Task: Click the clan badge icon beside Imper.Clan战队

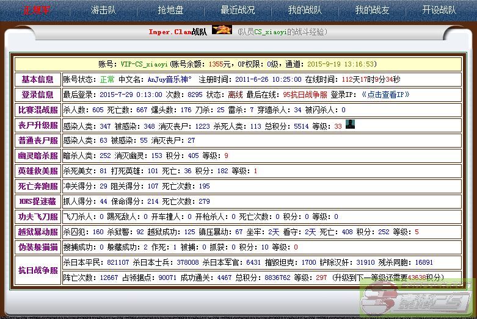Action: [222, 30]
